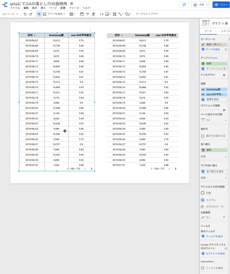Insert a filter control from toolbar
Screen dimensions: 230x274
[x=88, y=14]
